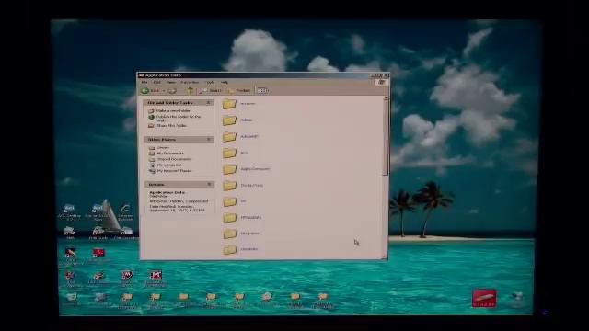Open the Back history dropdown arrow

click(x=164, y=91)
